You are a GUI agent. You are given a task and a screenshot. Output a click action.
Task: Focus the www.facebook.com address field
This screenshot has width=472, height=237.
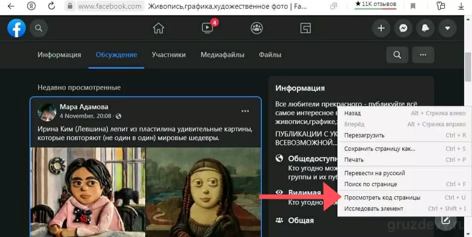pyautogui.click(x=110, y=6)
